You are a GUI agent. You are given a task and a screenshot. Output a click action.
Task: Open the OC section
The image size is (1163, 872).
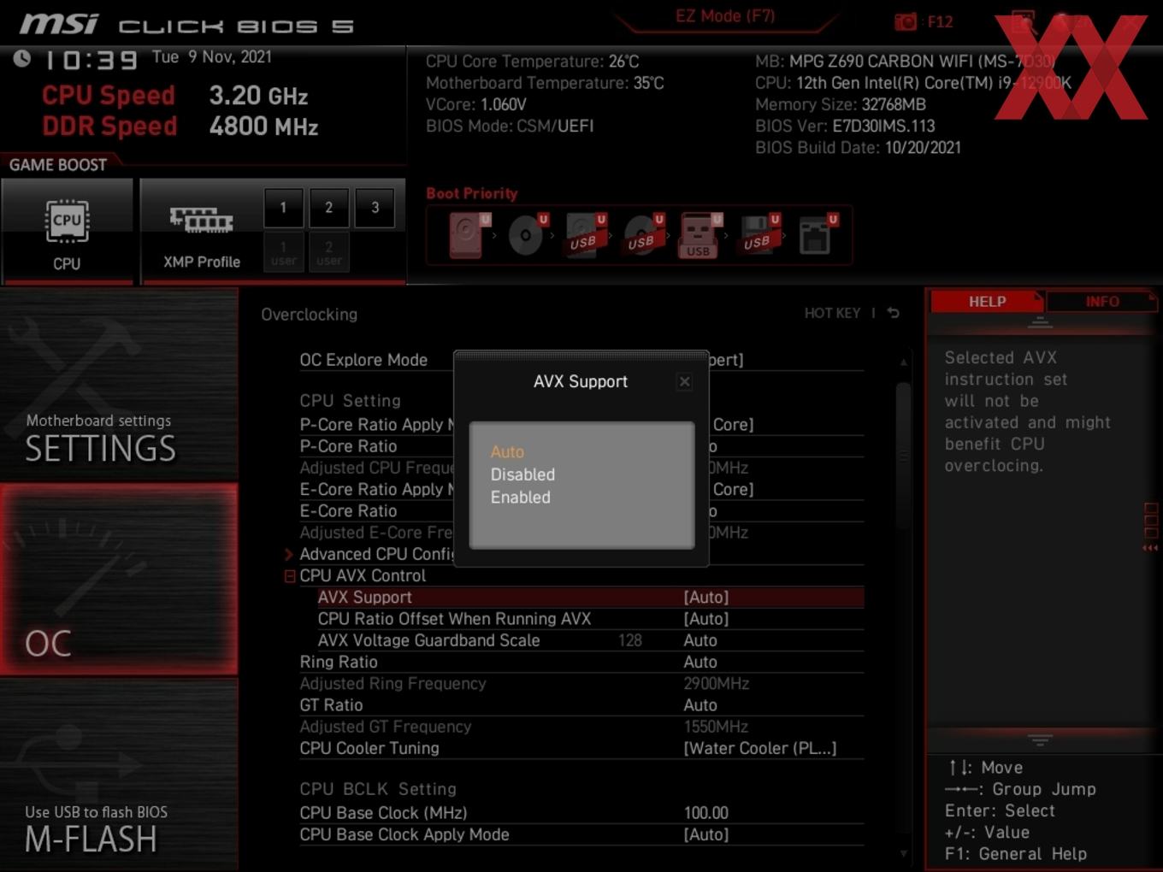click(119, 580)
